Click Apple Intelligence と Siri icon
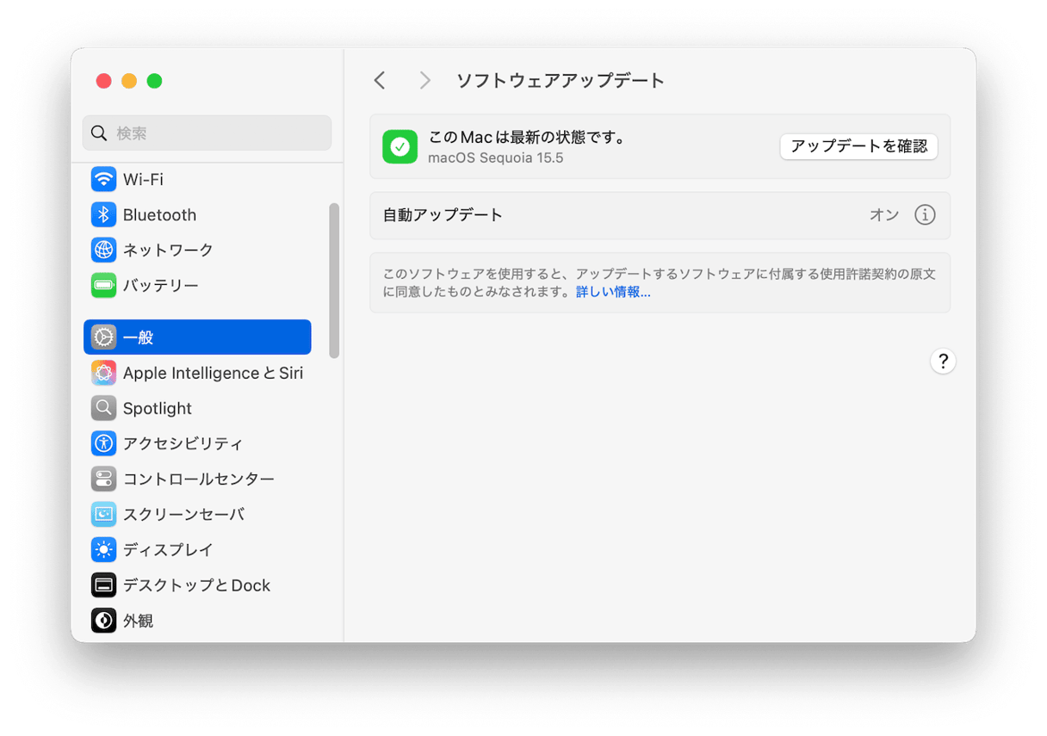The image size is (1047, 736). tap(104, 374)
